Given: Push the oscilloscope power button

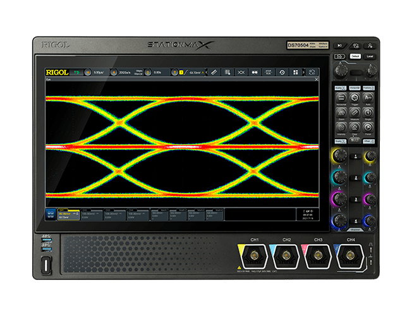Looking at the screenshot, I should coord(46,265).
